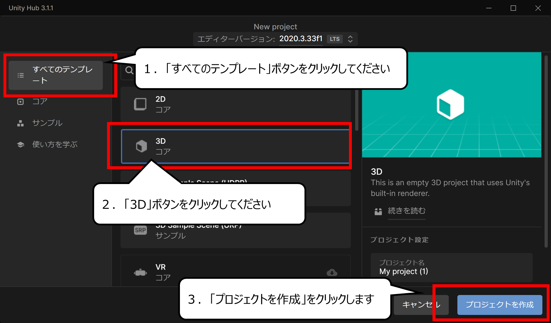Click the キャンセル button
This screenshot has height=323, width=551.
[421, 305]
